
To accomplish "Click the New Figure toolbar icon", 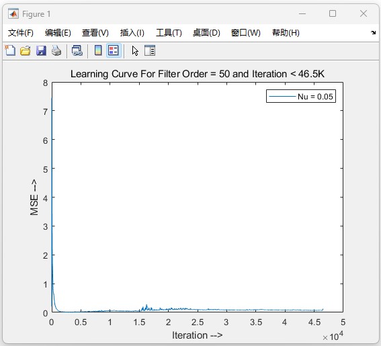I will pos(10,50).
